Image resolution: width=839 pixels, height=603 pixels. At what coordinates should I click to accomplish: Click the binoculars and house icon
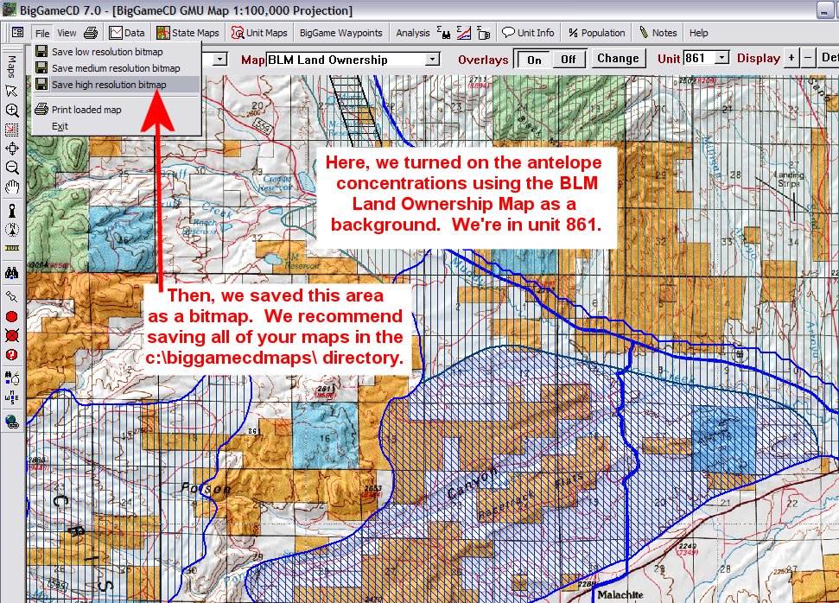[x=12, y=378]
